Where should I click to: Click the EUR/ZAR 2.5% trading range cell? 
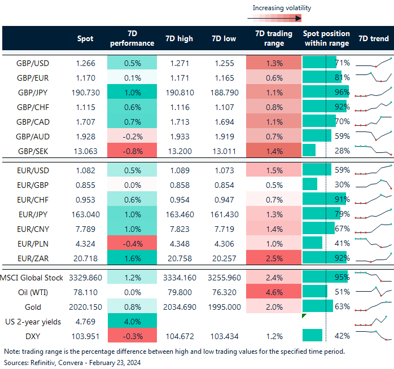(274, 257)
